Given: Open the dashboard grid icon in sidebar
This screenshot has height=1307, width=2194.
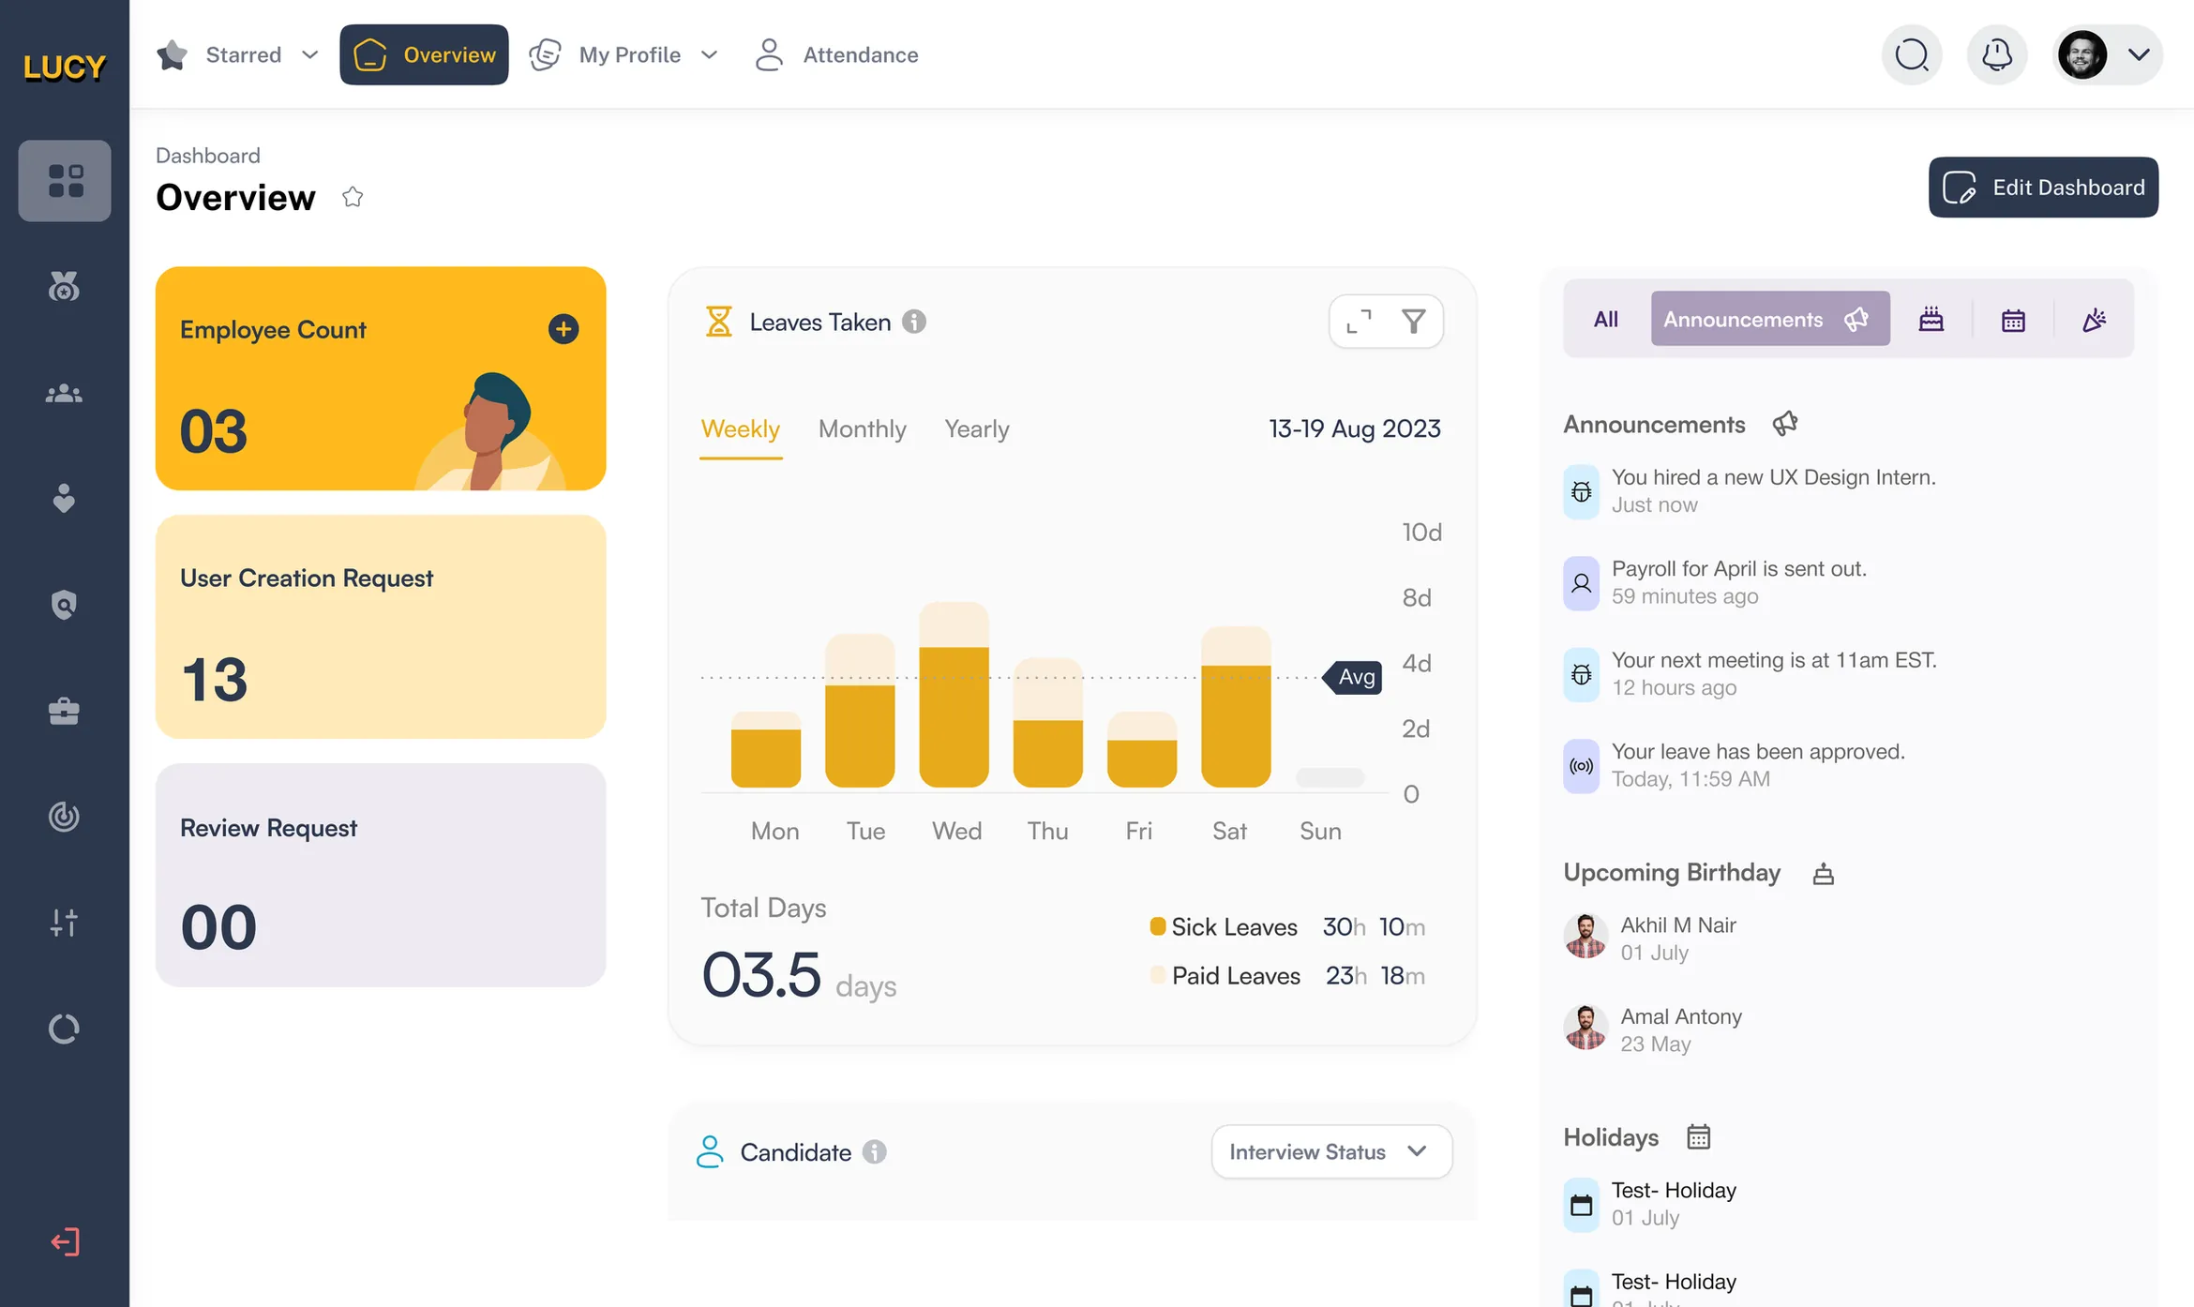Looking at the screenshot, I should coord(65,181).
